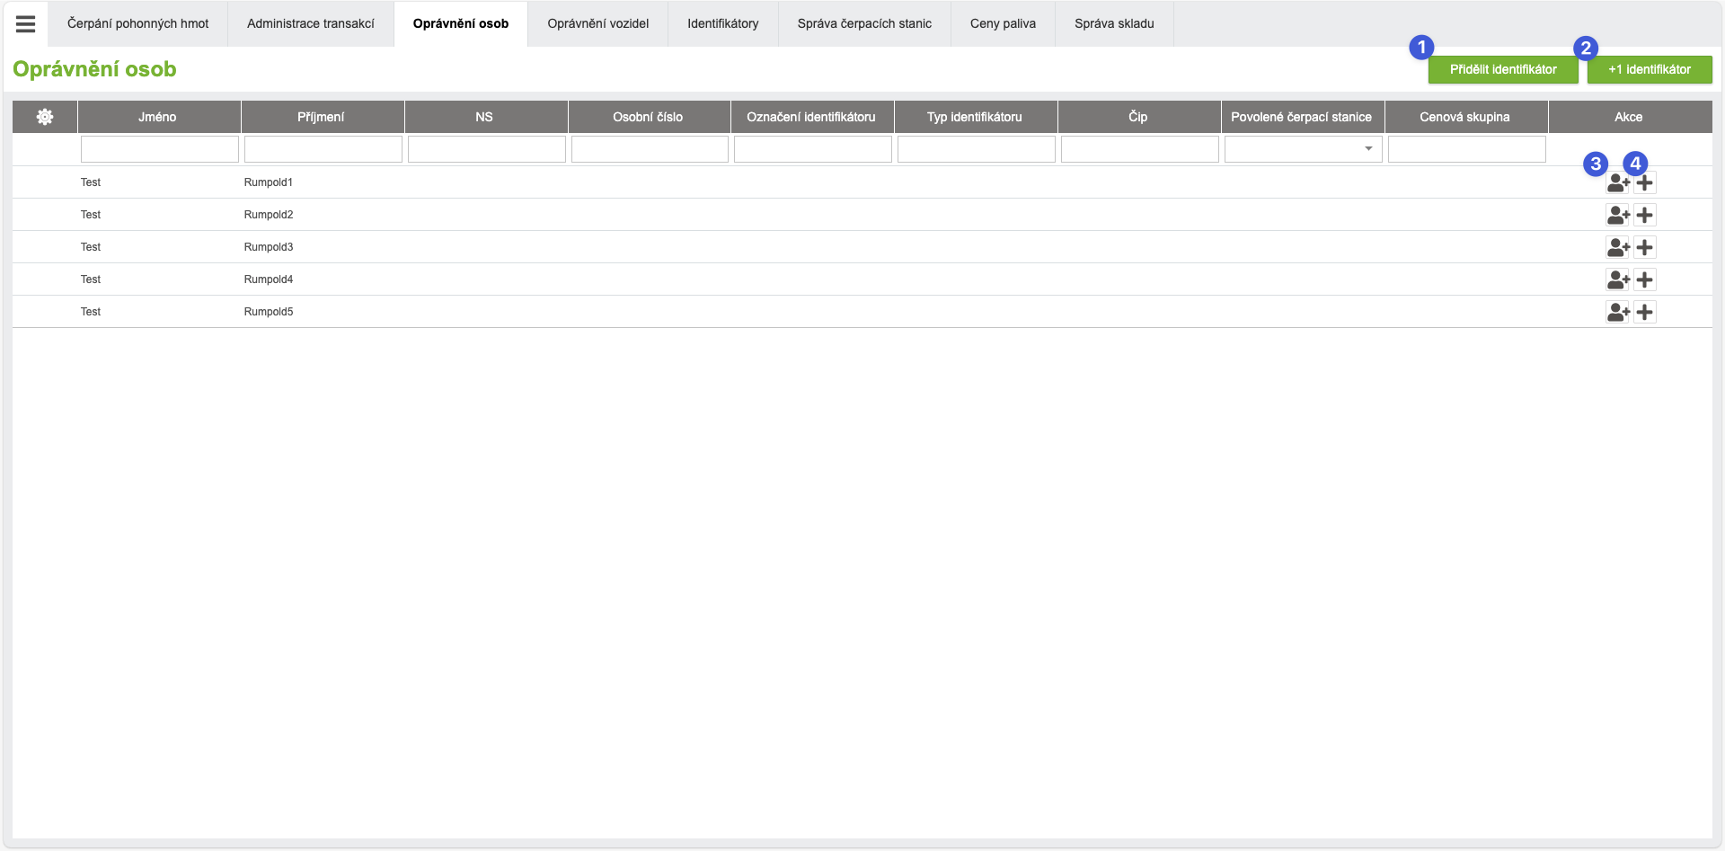
Task: Sort by Osobní číslo column header
Action: (x=650, y=117)
